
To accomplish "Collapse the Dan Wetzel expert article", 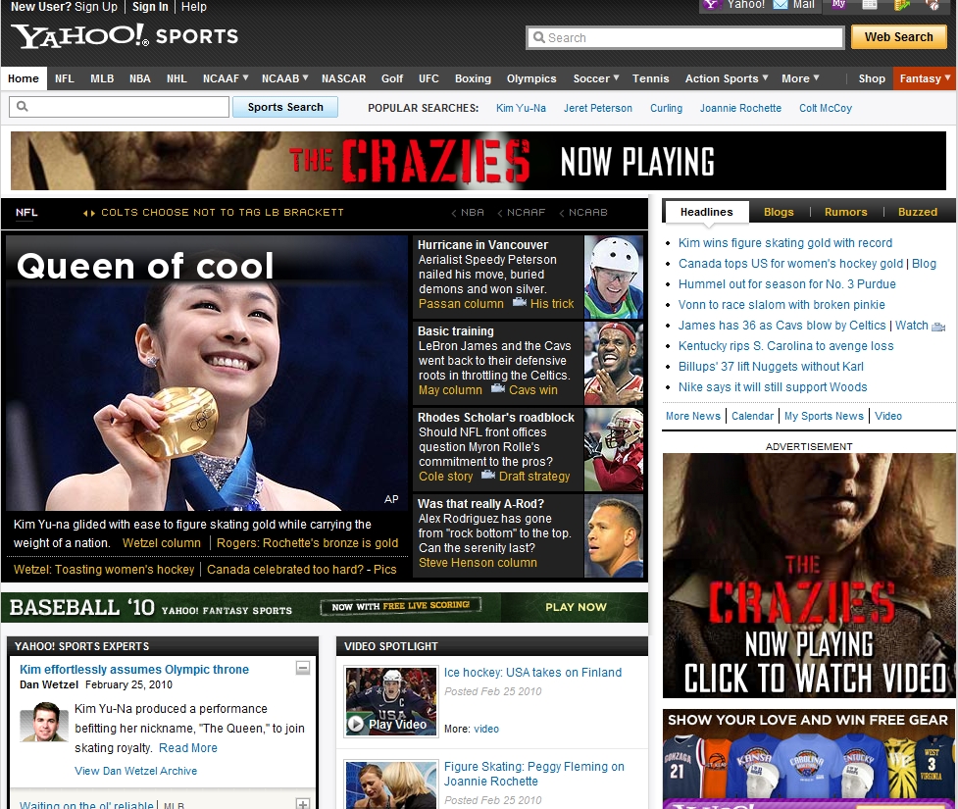I will 303,668.
